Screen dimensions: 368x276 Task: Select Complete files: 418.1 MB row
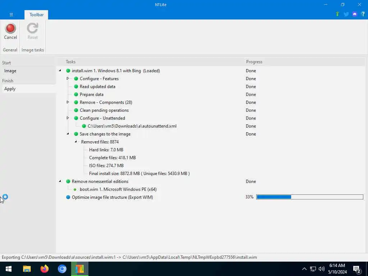tap(112, 158)
